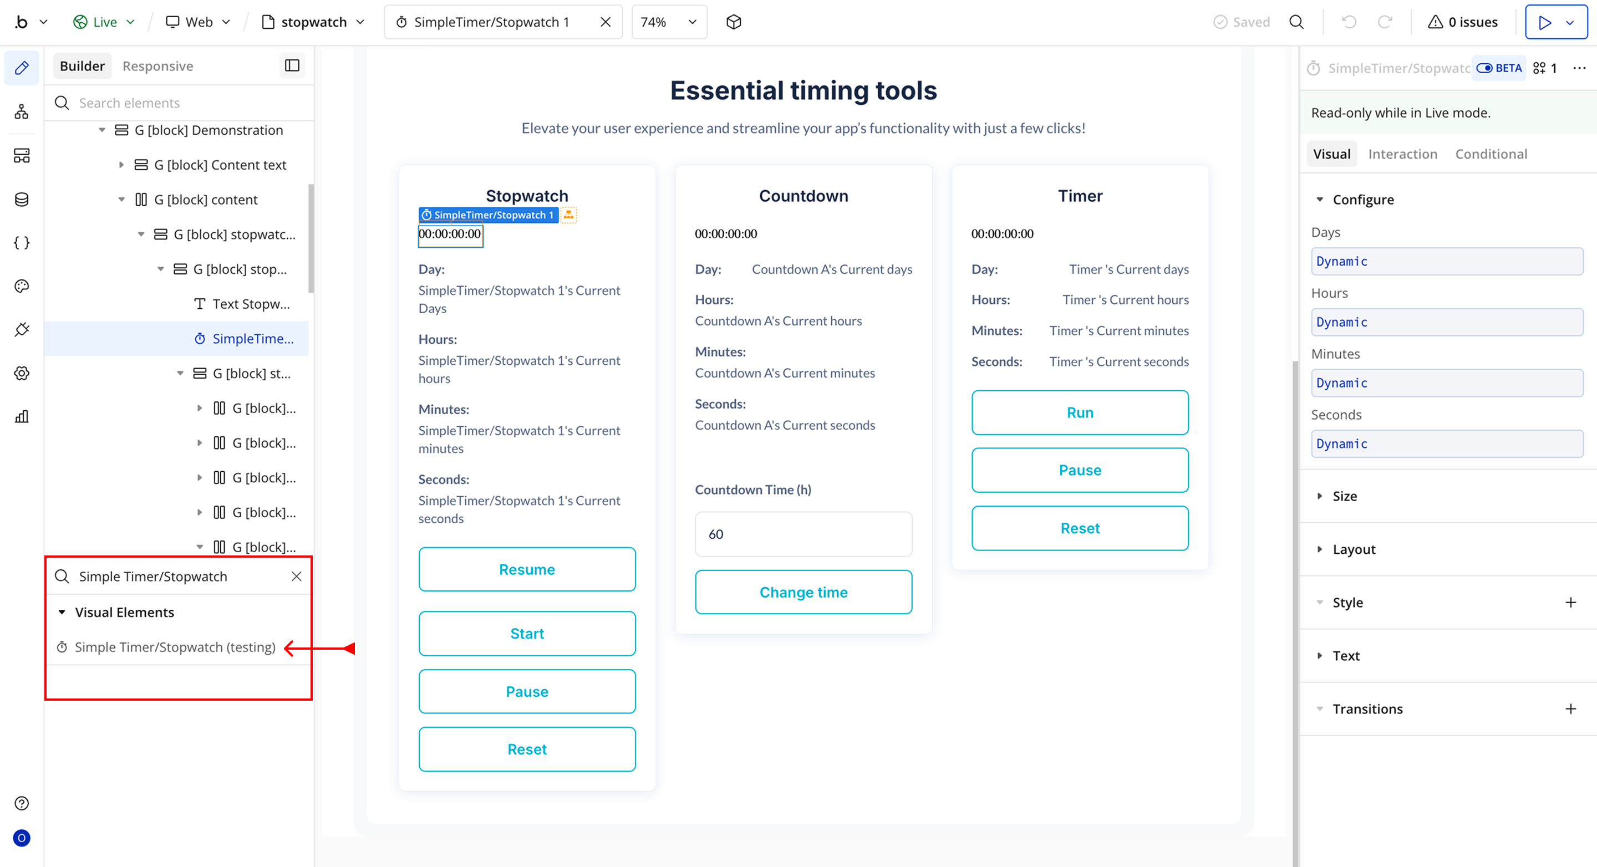1597x867 pixels.
Task: Click the Stopwatch Resume button
Action: [527, 569]
